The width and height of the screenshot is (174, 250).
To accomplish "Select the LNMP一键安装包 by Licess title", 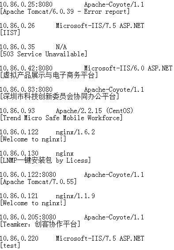I will pos(45,160).
